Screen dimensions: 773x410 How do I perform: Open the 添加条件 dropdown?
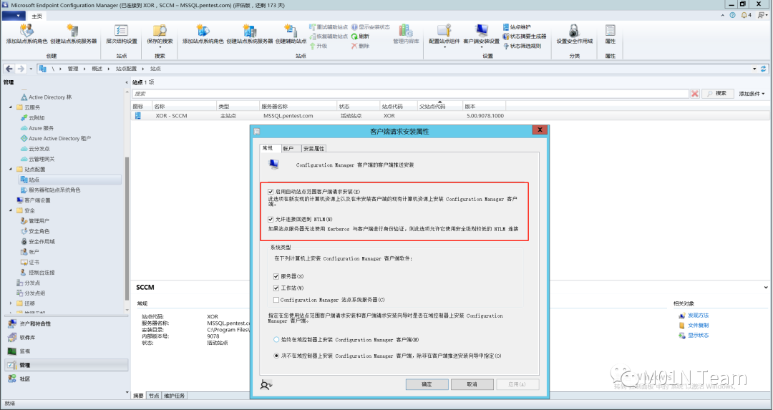[x=752, y=94]
